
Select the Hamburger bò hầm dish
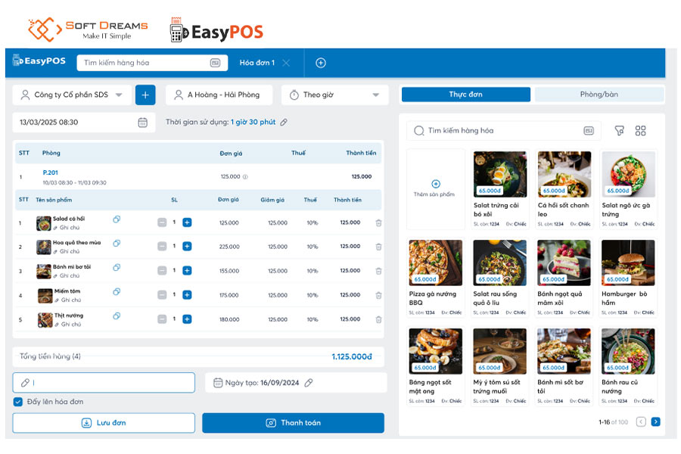coord(628,278)
